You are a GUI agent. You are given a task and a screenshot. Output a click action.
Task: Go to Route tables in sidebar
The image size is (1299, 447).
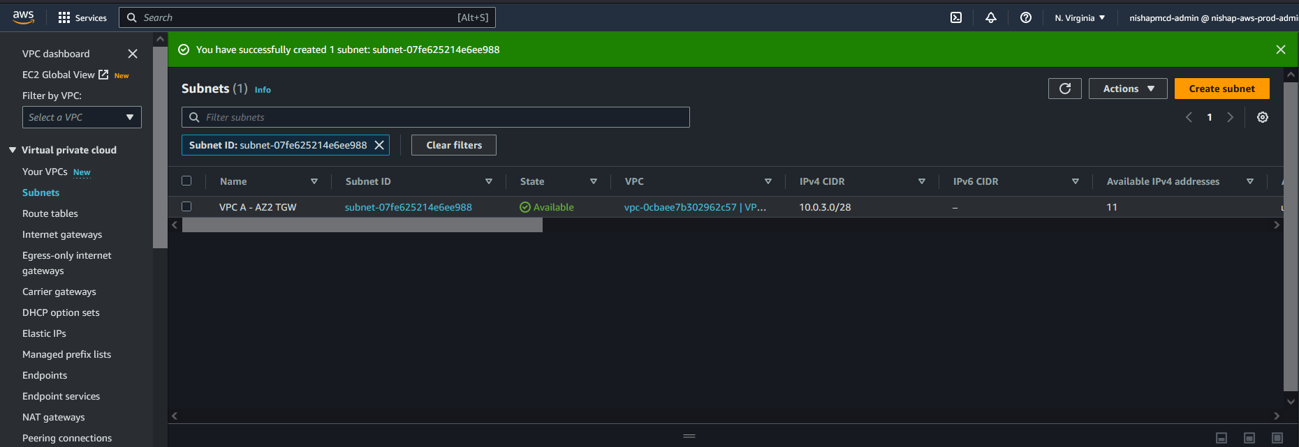[x=50, y=213]
